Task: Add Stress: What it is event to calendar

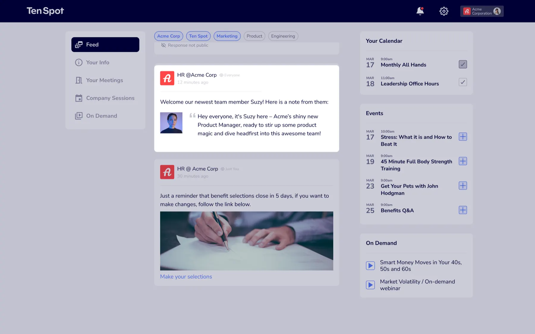Action: 463,137
